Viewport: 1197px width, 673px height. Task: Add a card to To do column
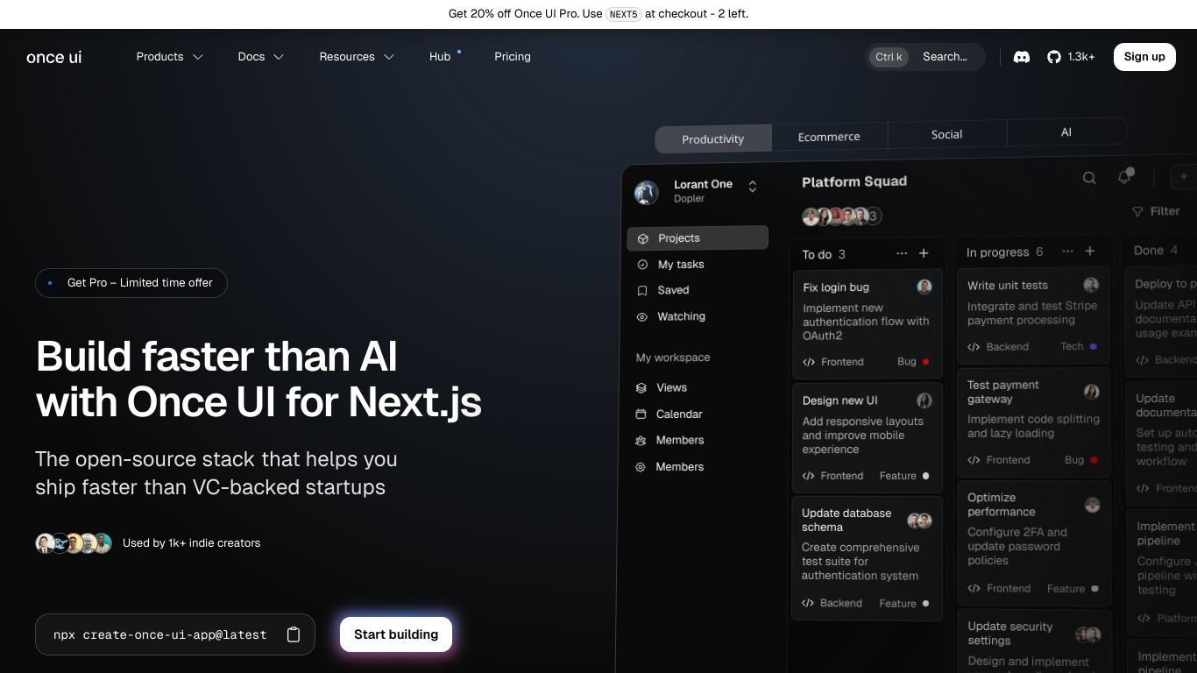point(924,253)
